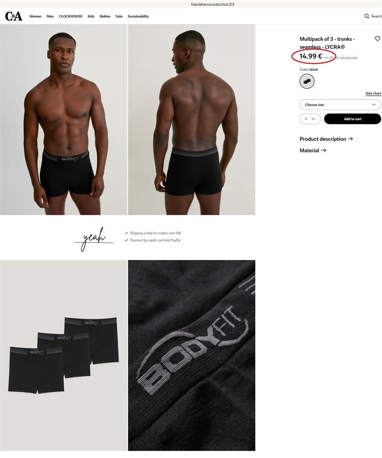The width and height of the screenshot is (382, 458).
Task: Click the C&A logo
Action: 14,16
